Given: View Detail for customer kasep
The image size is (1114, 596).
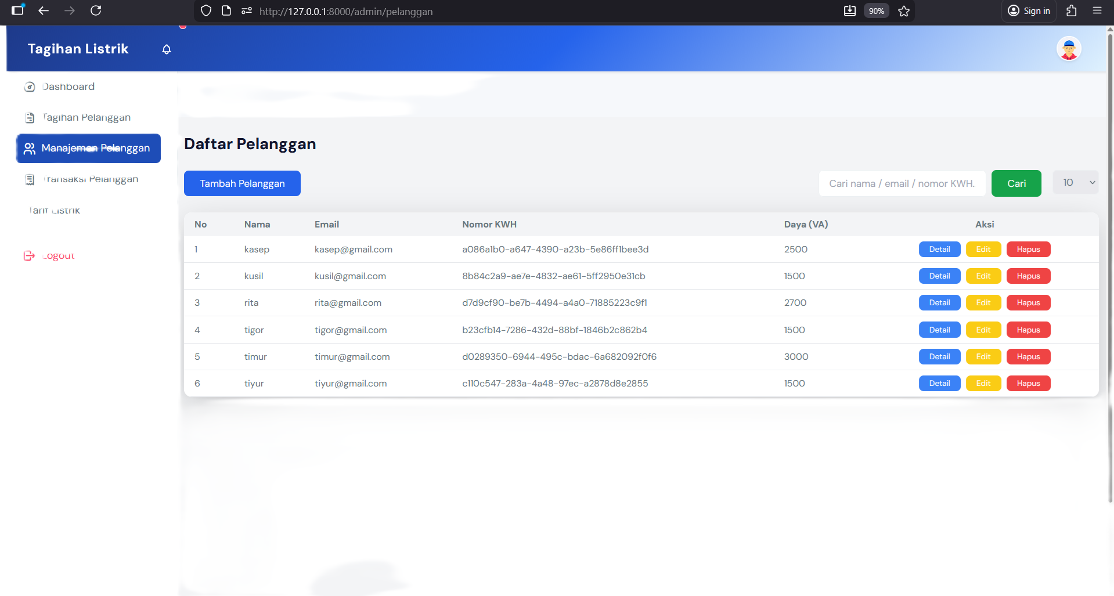Looking at the screenshot, I should (x=939, y=250).
